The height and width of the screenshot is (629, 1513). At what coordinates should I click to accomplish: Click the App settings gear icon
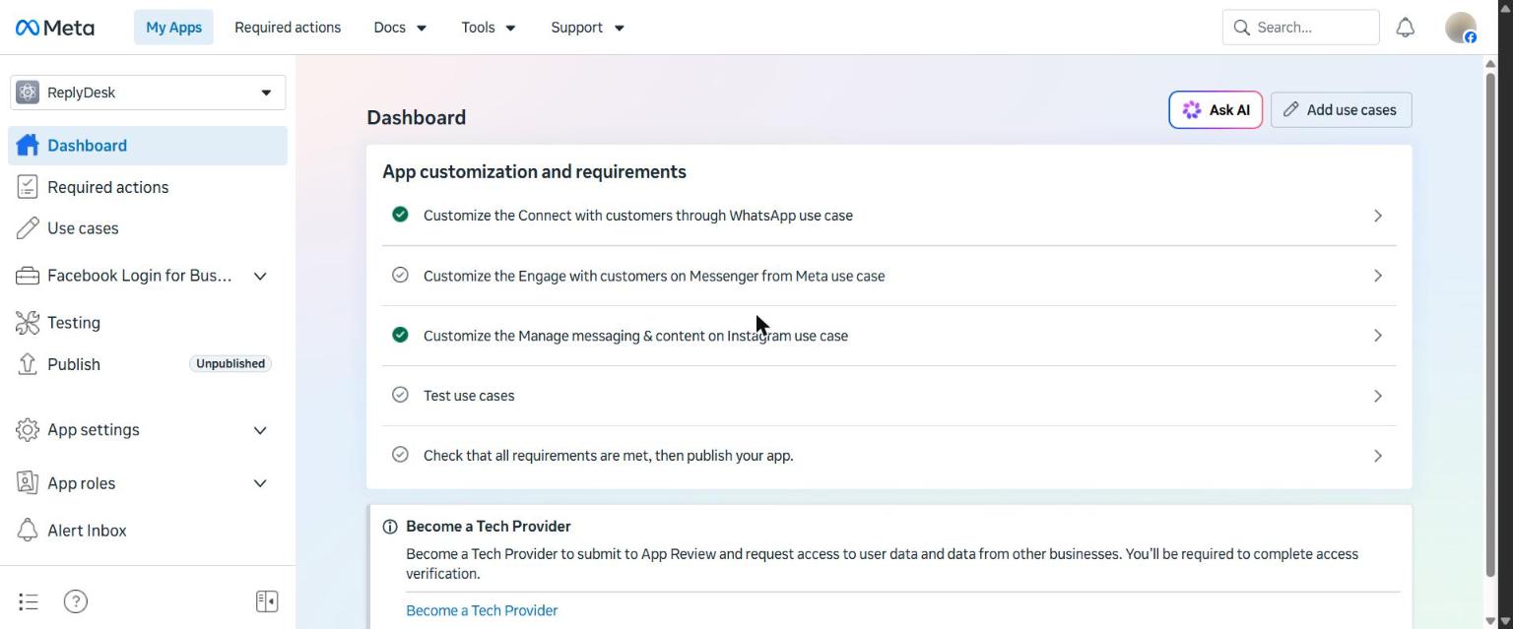tap(28, 430)
